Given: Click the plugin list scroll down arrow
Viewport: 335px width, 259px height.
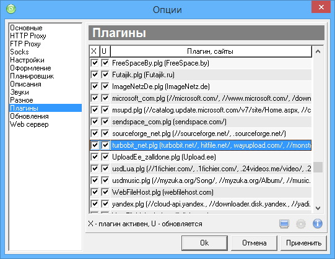Looking at the screenshot, I should pyautogui.click(x=318, y=208).
